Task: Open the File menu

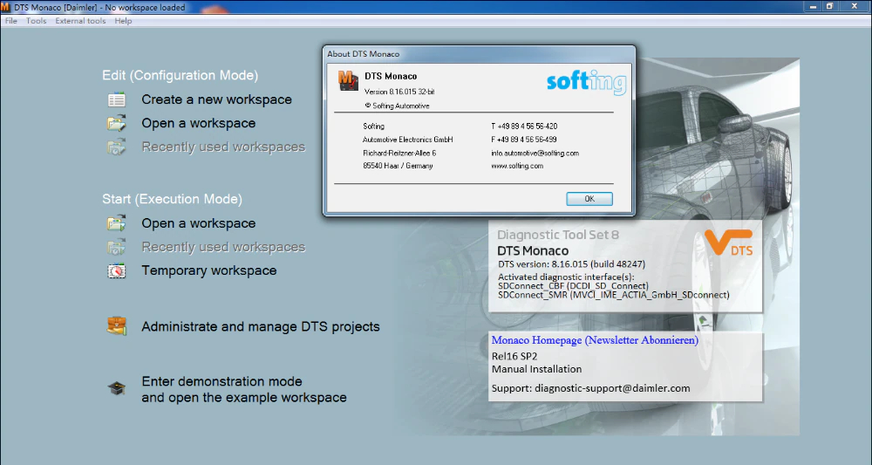Action: tap(11, 21)
